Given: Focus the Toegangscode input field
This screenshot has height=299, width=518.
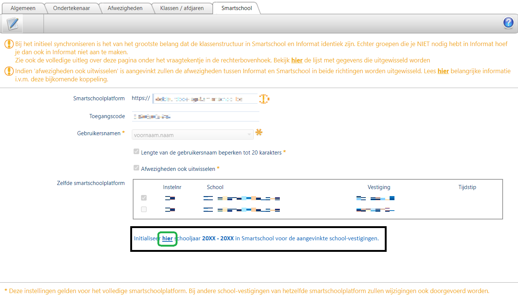Looking at the screenshot, I should 195,116.
